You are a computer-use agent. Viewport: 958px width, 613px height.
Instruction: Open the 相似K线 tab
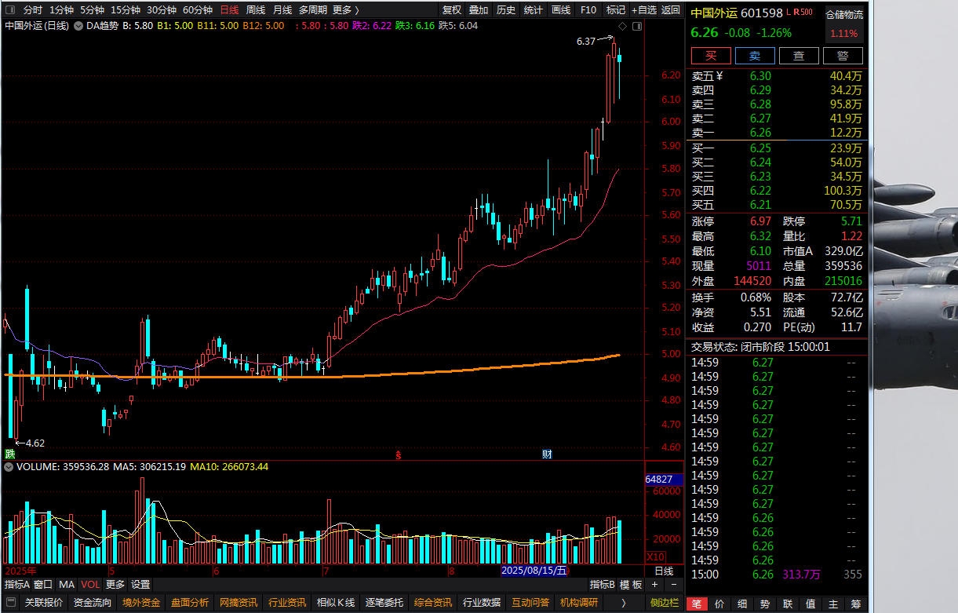[x=336, y=603]
